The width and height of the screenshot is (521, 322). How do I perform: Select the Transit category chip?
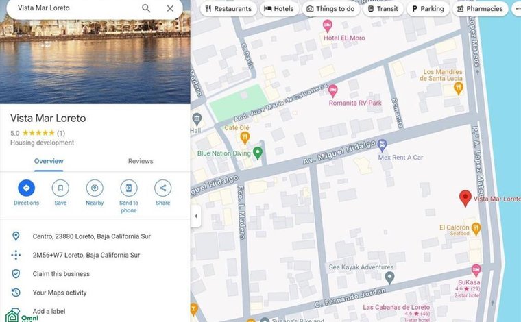coord(383,9)
